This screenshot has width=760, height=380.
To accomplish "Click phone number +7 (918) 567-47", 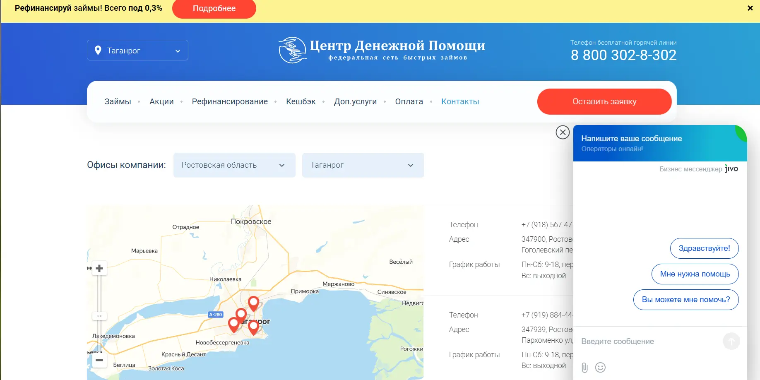I will click(547, 225).
